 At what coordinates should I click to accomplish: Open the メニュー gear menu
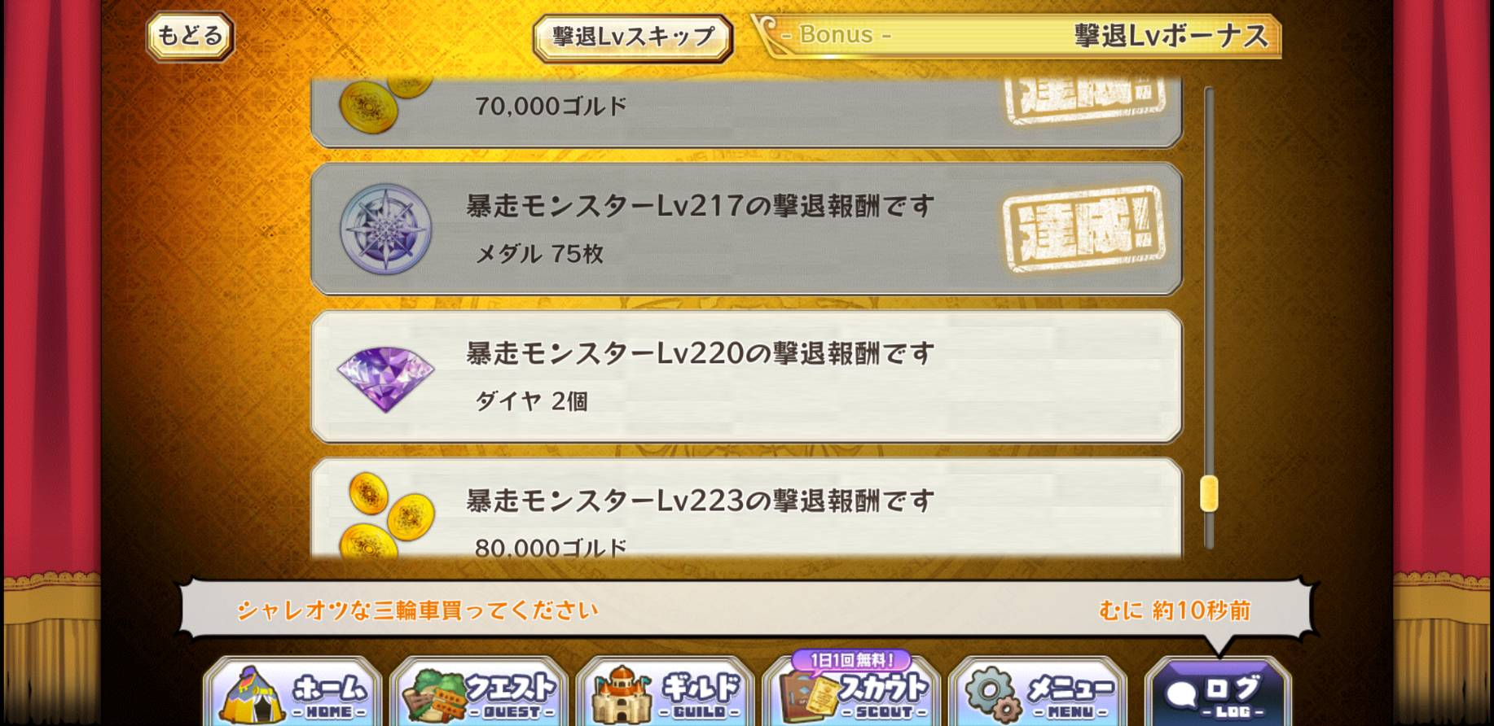point(1038,691)
